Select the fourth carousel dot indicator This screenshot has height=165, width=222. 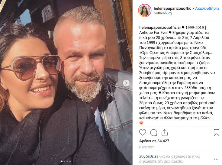70,161
